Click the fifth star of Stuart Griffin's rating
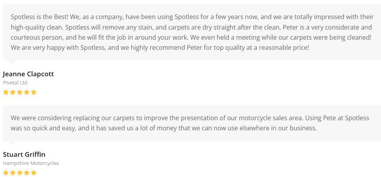Viewport: 381px width, 177px height. [34, 172]
